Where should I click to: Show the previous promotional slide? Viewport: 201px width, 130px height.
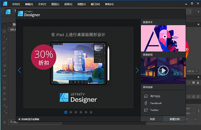point(19,70)
